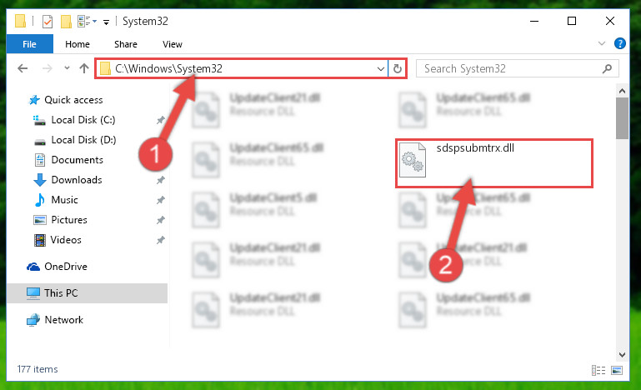
Task: Click the Properties checkmark icon in title bar
Action: pyautogui.click(x=48, y=22)
